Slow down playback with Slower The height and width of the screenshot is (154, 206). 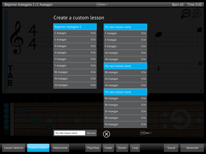tap(122, 148)
